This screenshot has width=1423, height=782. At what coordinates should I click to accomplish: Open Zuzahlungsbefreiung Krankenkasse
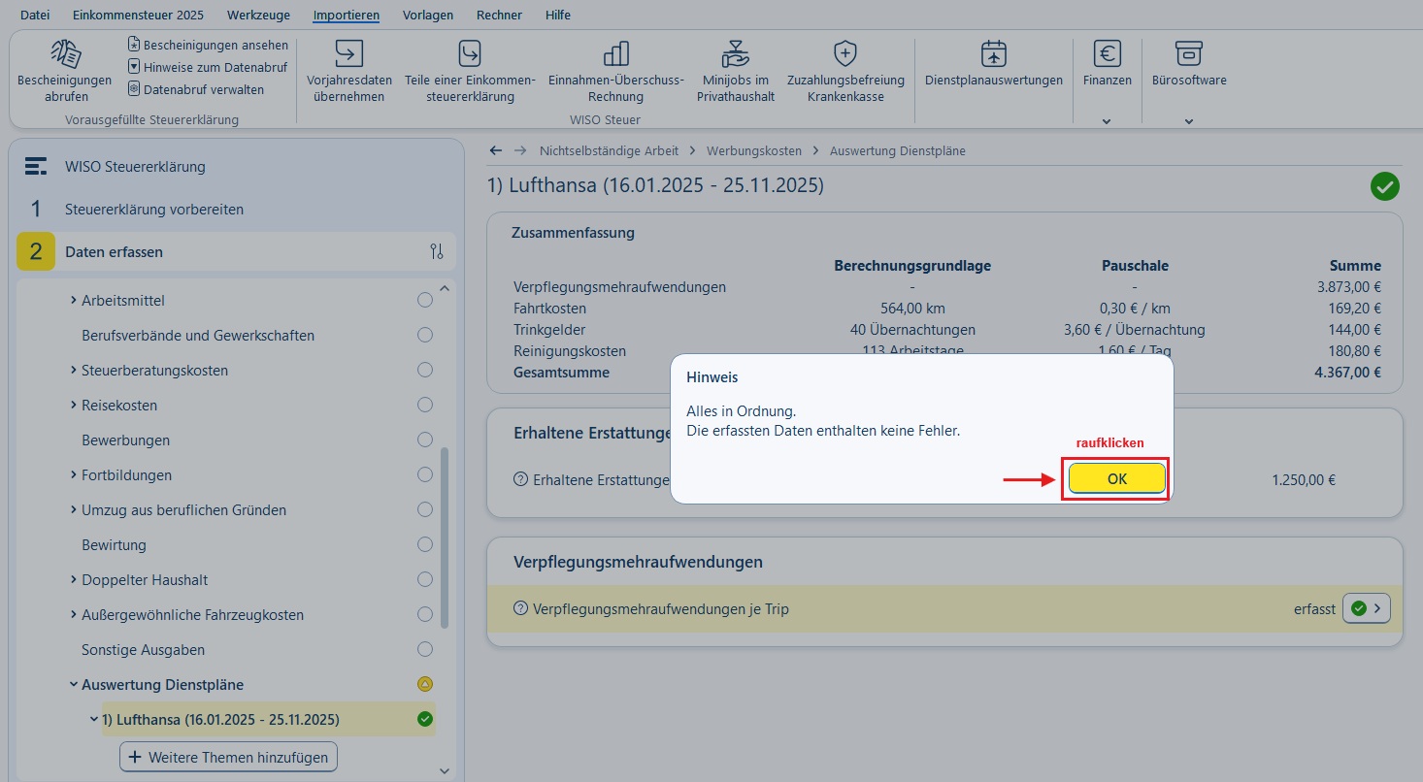(845, 70)
